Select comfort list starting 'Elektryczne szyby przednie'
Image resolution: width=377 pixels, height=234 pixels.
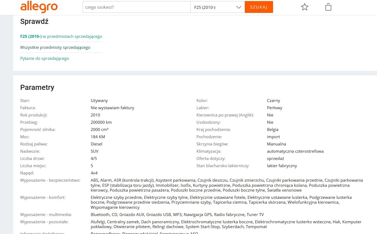point(221,202)
